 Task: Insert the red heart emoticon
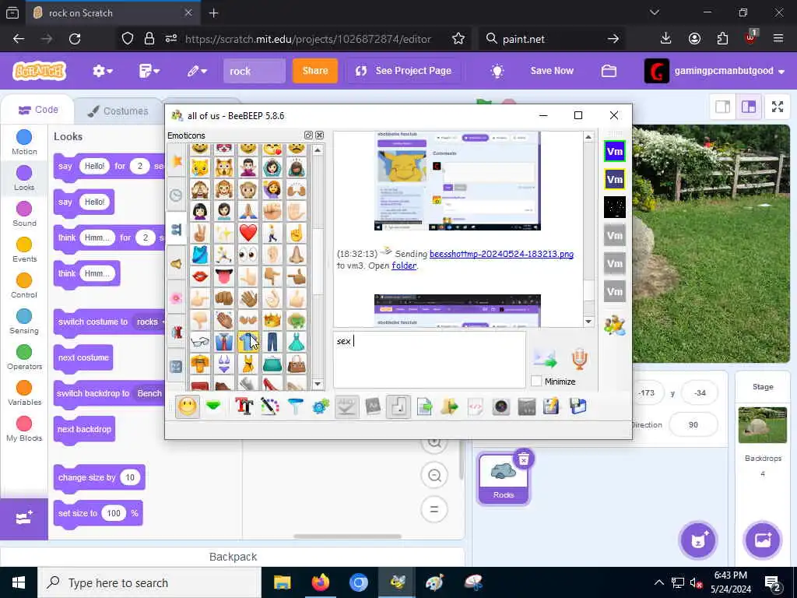(x=248, y=232)
